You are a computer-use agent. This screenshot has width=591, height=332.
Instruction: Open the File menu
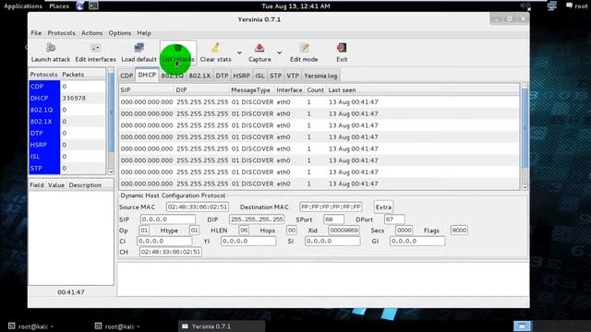(36, 33)
